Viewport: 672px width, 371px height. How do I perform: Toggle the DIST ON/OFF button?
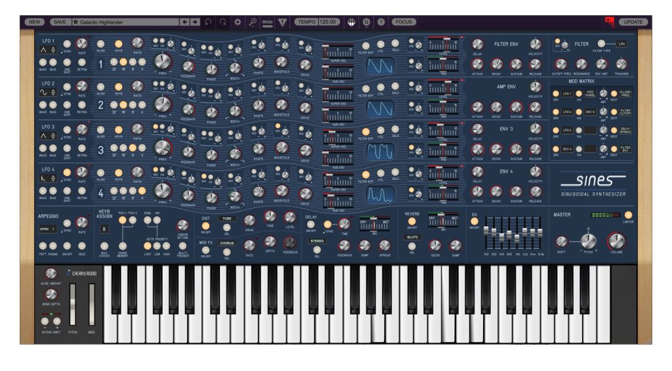[x=205, y=226]
